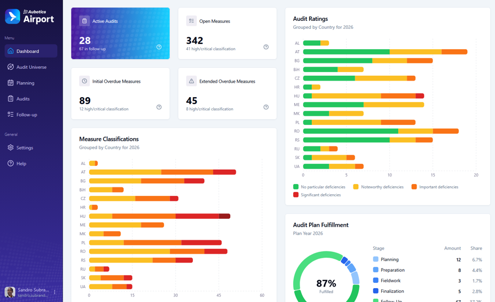Click the Open Measures card list icon
This screenshot has width=495, height=302.
(x=191, y=21)
